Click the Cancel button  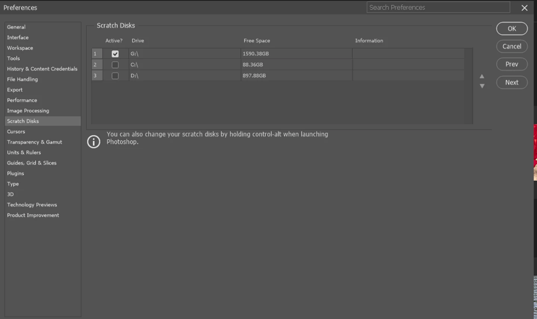click(512, 46)
